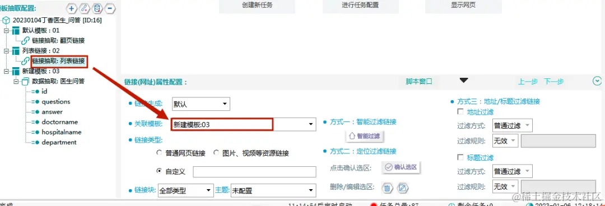
Task: Click the pencil icon to edit selection area
Action: click(402, 188)
